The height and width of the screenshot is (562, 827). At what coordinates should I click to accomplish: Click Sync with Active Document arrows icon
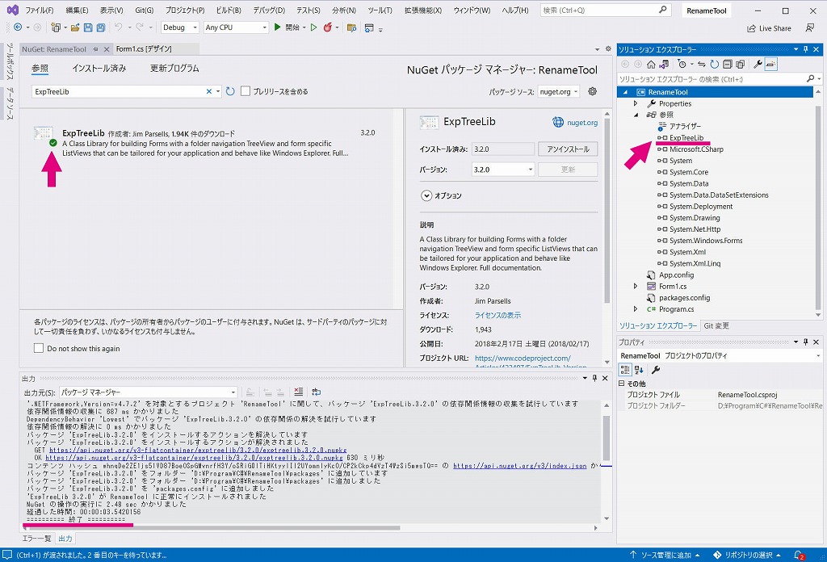coord(702,65)
